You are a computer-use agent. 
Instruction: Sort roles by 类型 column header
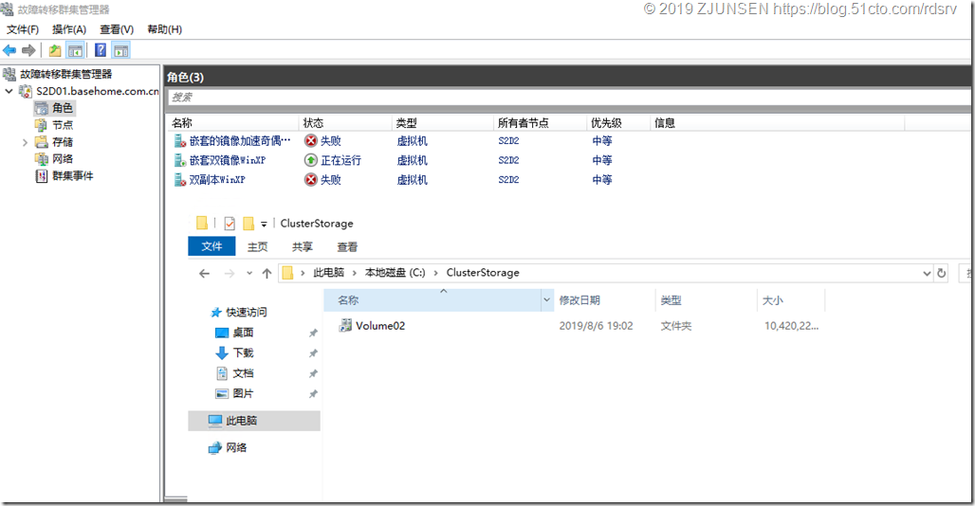coord(442,123)
